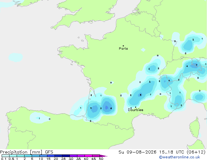Click the legend scale label 25

[x=63, y=159]
